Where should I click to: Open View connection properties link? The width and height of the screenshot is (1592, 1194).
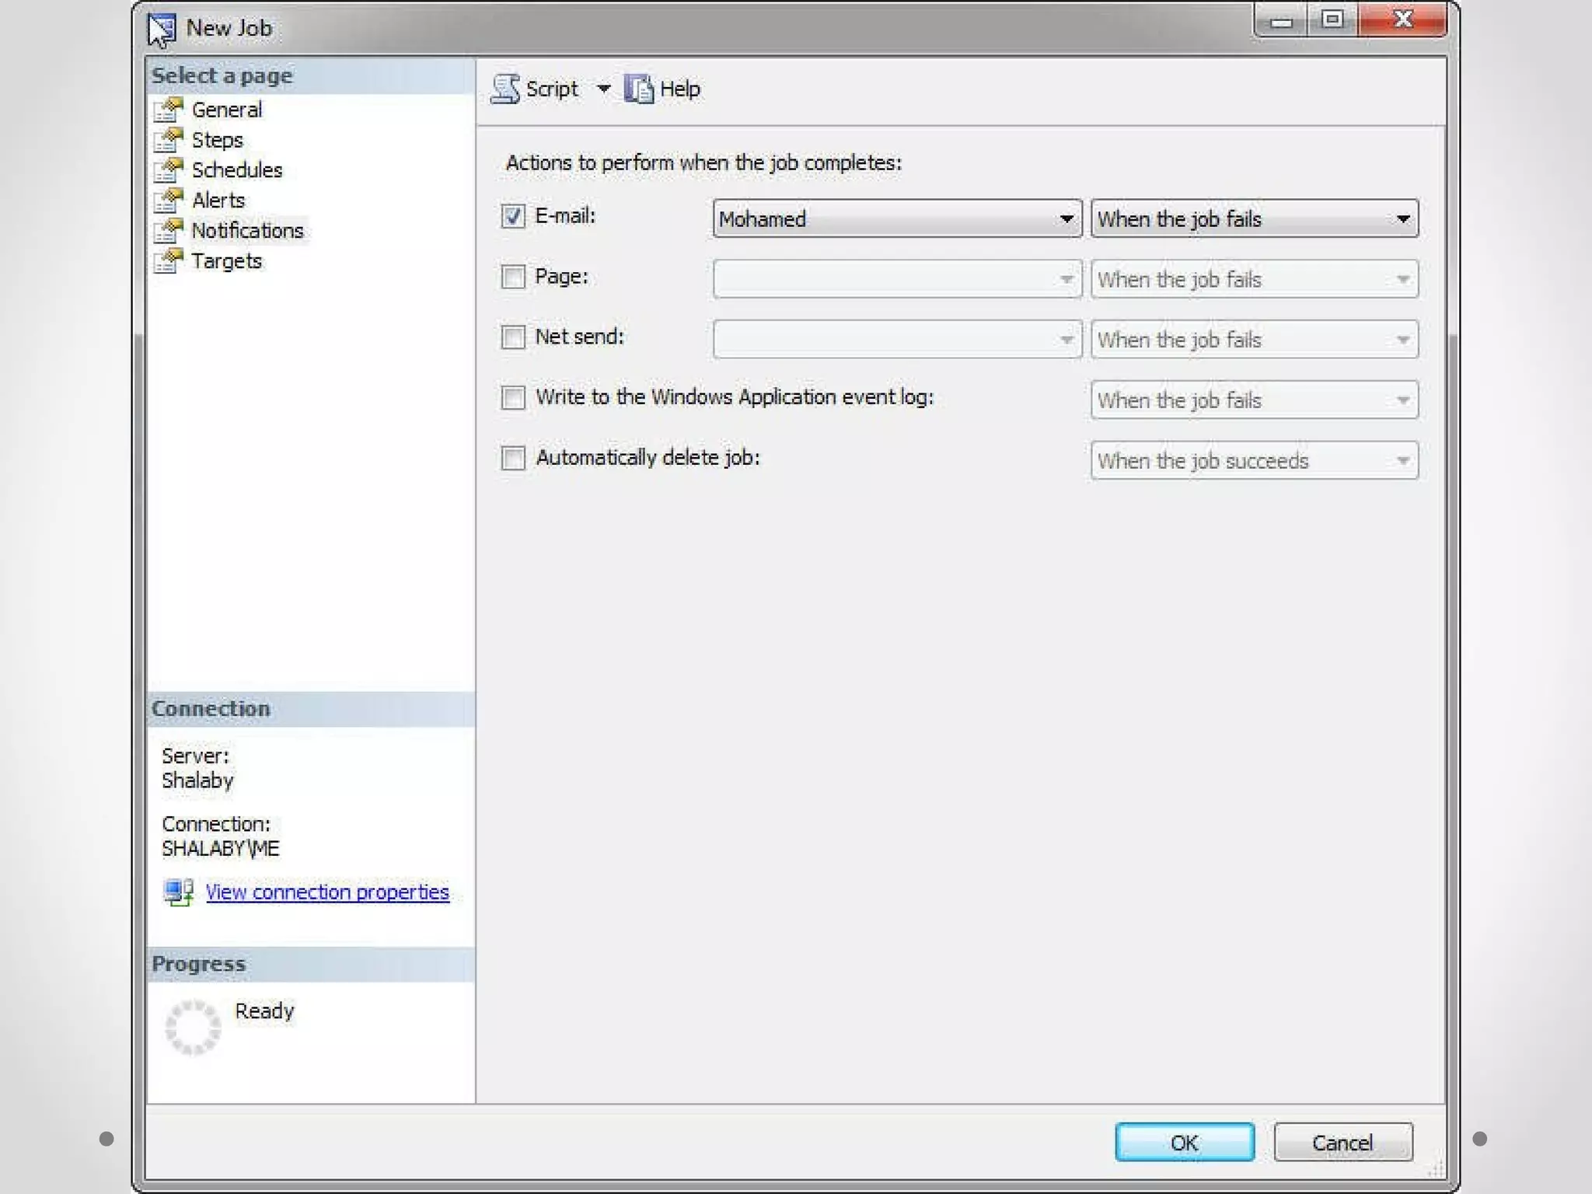pyautogui.click(x=327, y=892)
